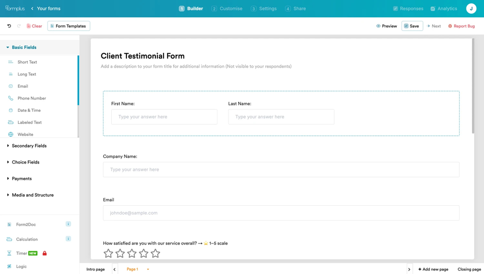The width and height of the screenshot is (484, 274).
Task: Go to the Share step tab
Action: coord(296,9)
